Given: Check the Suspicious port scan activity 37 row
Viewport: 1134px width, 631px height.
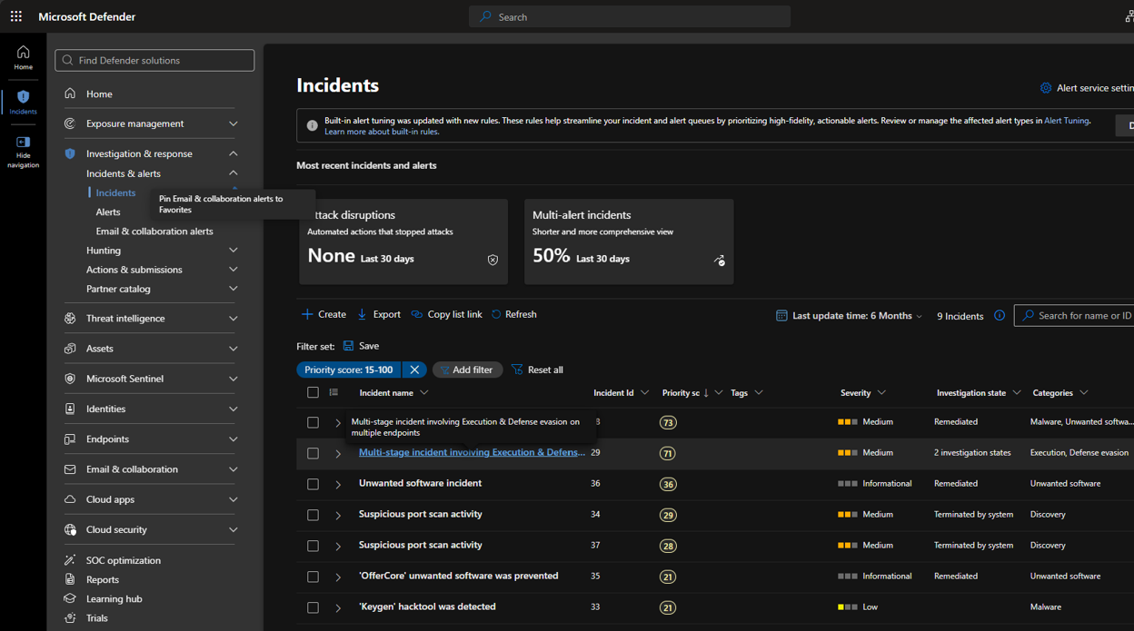Looking at the screenshot, I should pyautogui.click(x=313, y=546).
